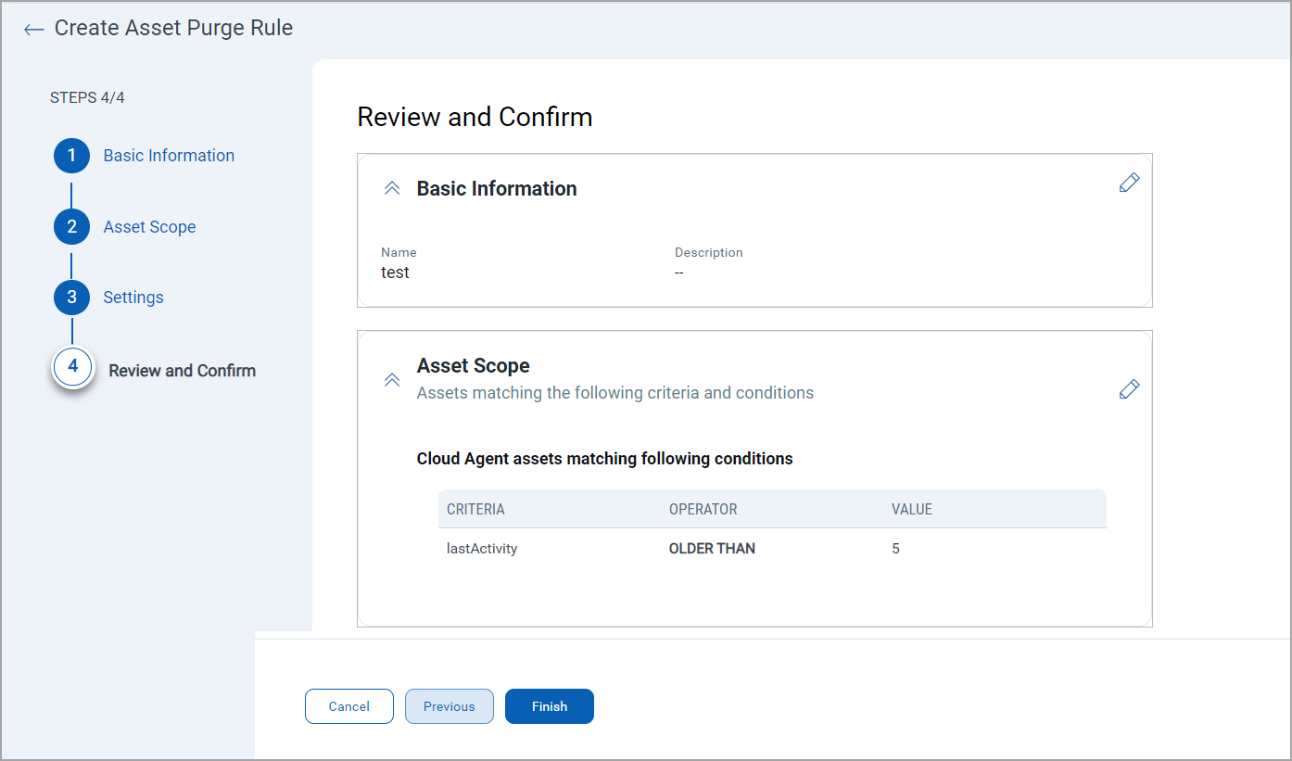
Task: Click the step 3 circle icon
Action: pyautogui.click(x=71, y=298)
